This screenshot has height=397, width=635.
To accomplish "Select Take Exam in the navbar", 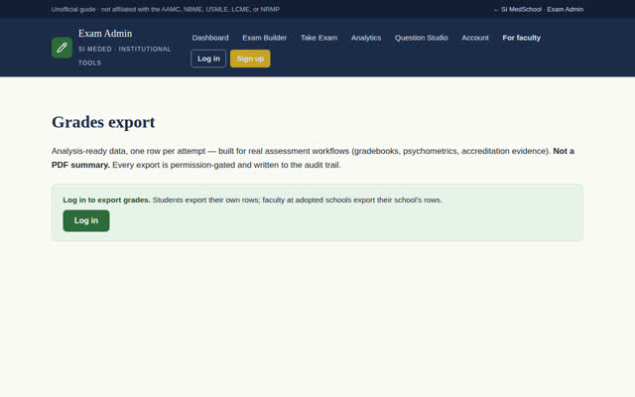I will coord(318,38).
